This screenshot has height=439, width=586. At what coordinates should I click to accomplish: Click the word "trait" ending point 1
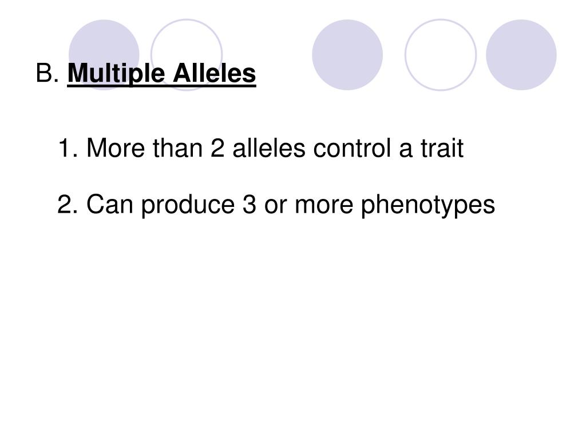coord(442,148)
